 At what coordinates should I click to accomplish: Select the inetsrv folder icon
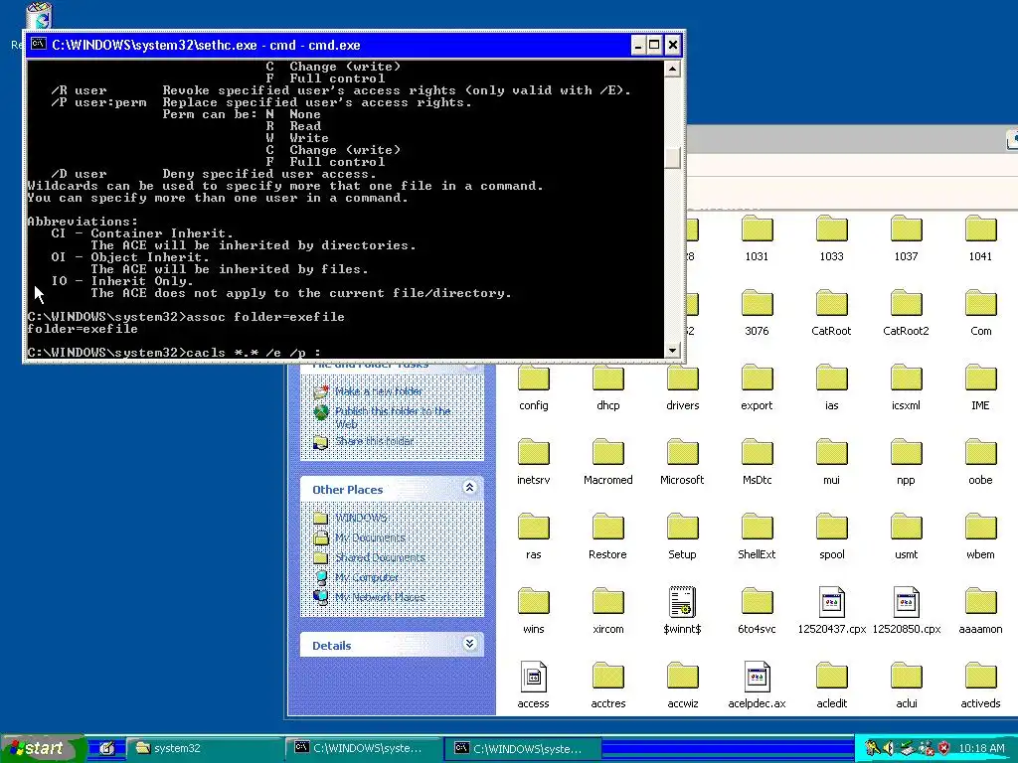(x=534, y=453)
